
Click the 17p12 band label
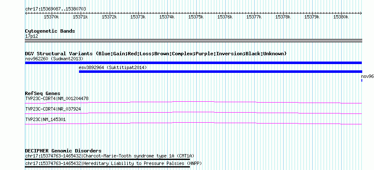point(32,36)
